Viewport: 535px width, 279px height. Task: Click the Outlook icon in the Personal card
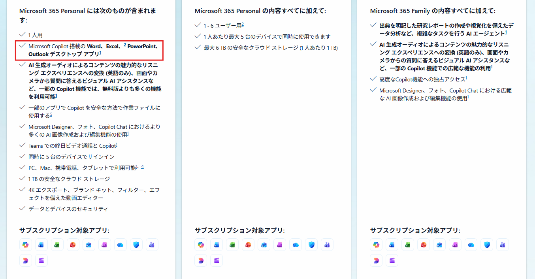(89, 245)
